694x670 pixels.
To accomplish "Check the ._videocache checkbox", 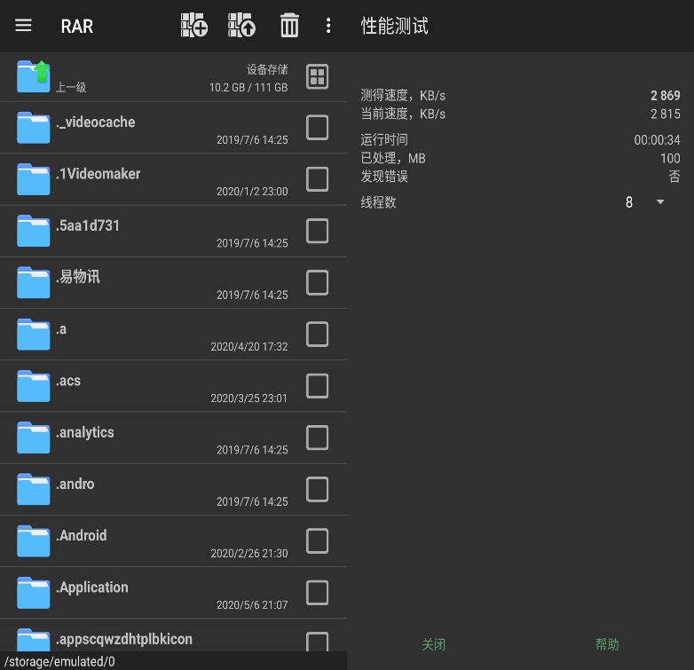I will (318, 128).
